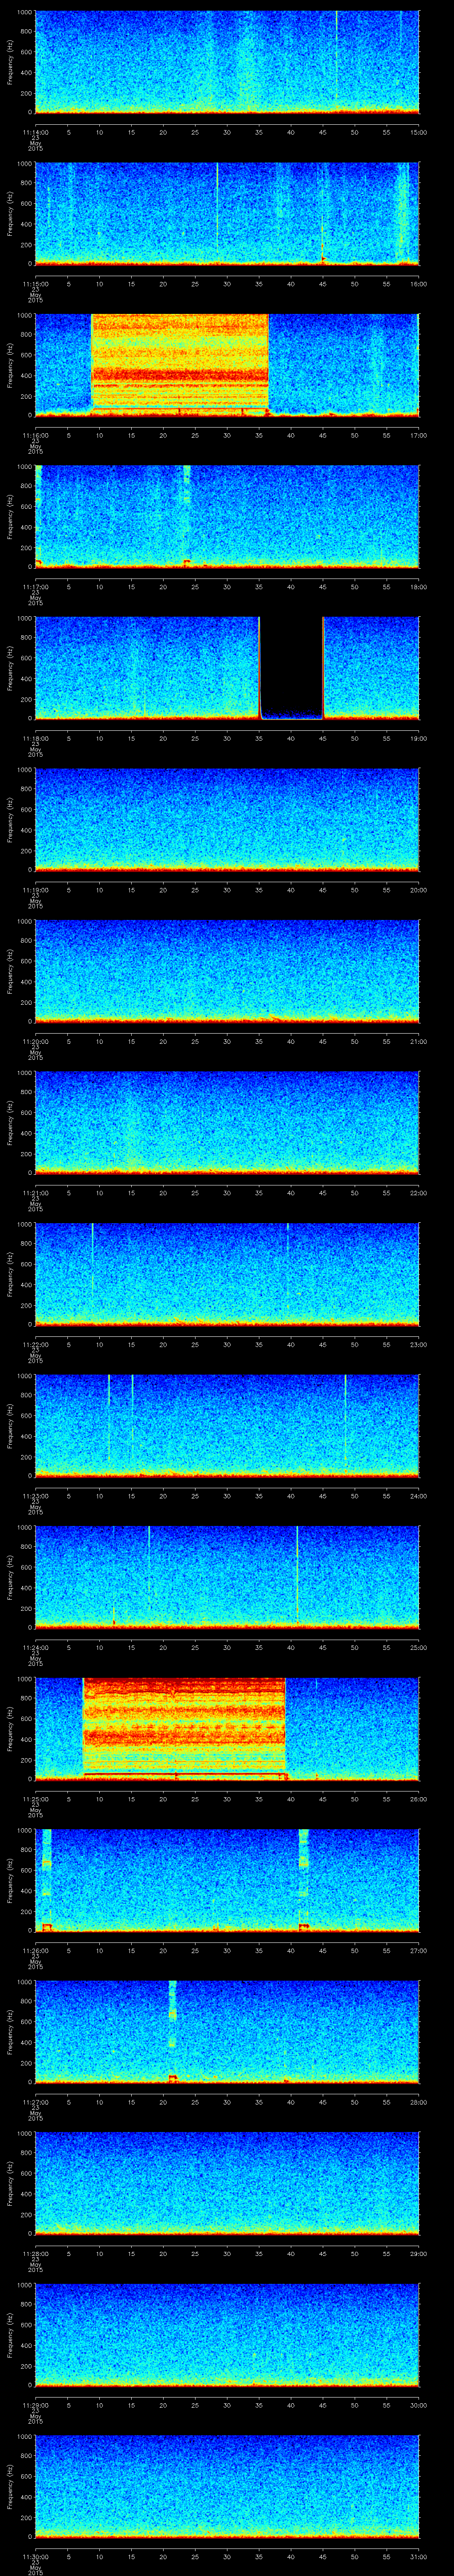Click the 27:00 time label
The image size is (454, 2576).
[419, 1950]
